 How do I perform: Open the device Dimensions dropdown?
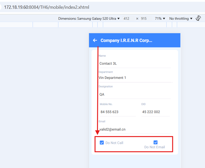tap(89, 18)
